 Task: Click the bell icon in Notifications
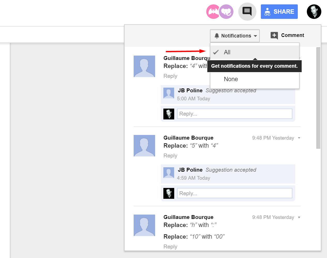(x=217, y=36)
